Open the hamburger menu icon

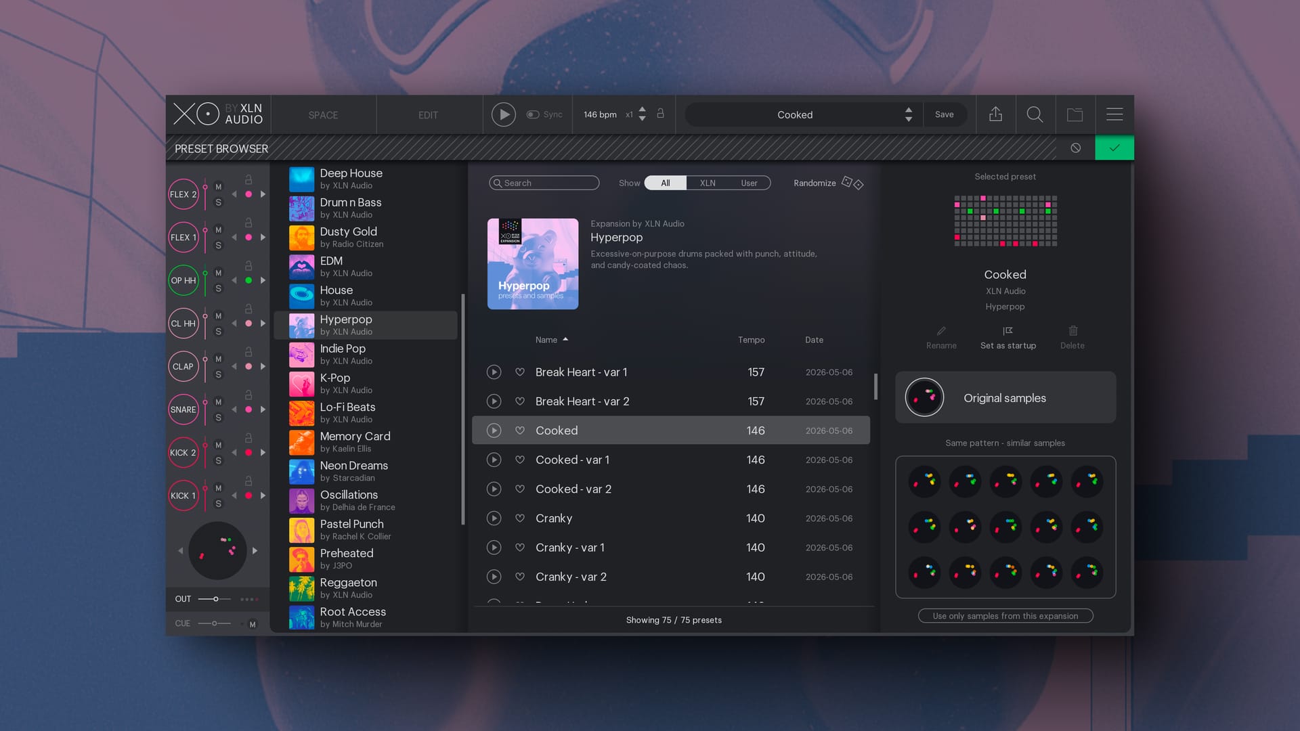1114,114
